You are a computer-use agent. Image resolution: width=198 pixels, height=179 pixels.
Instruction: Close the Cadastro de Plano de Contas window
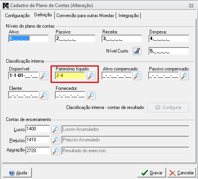pyautogui.click(x=191, y=5)
